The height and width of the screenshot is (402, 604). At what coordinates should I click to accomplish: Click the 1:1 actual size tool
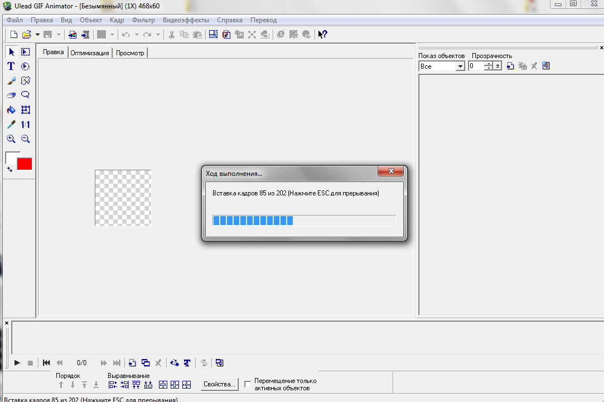click(x=25, y=125)
